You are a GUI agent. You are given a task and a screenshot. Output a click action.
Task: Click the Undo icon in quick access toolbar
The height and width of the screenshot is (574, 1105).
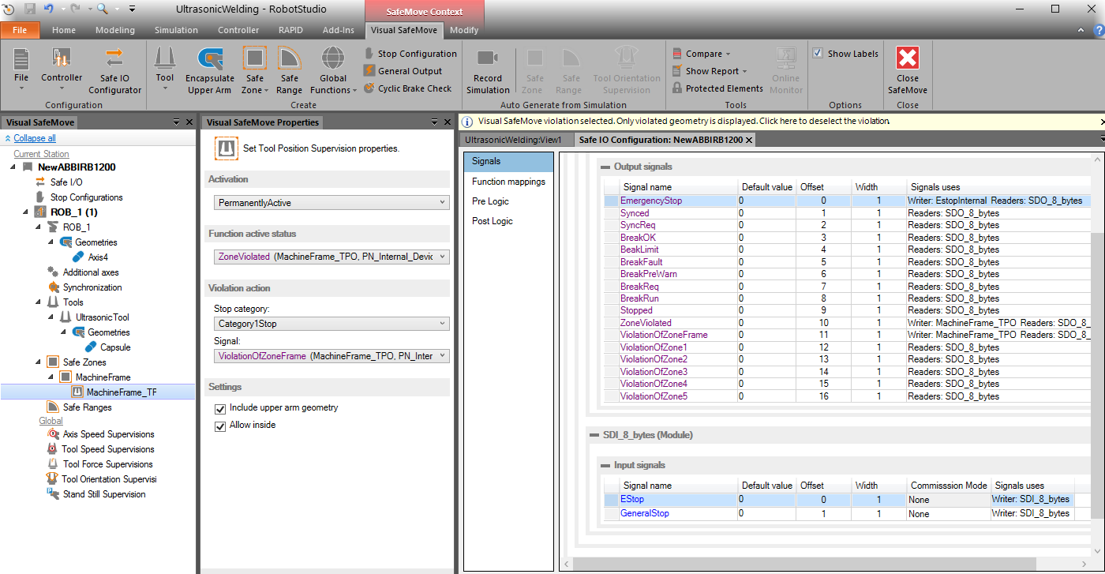[x=49, y=9]
